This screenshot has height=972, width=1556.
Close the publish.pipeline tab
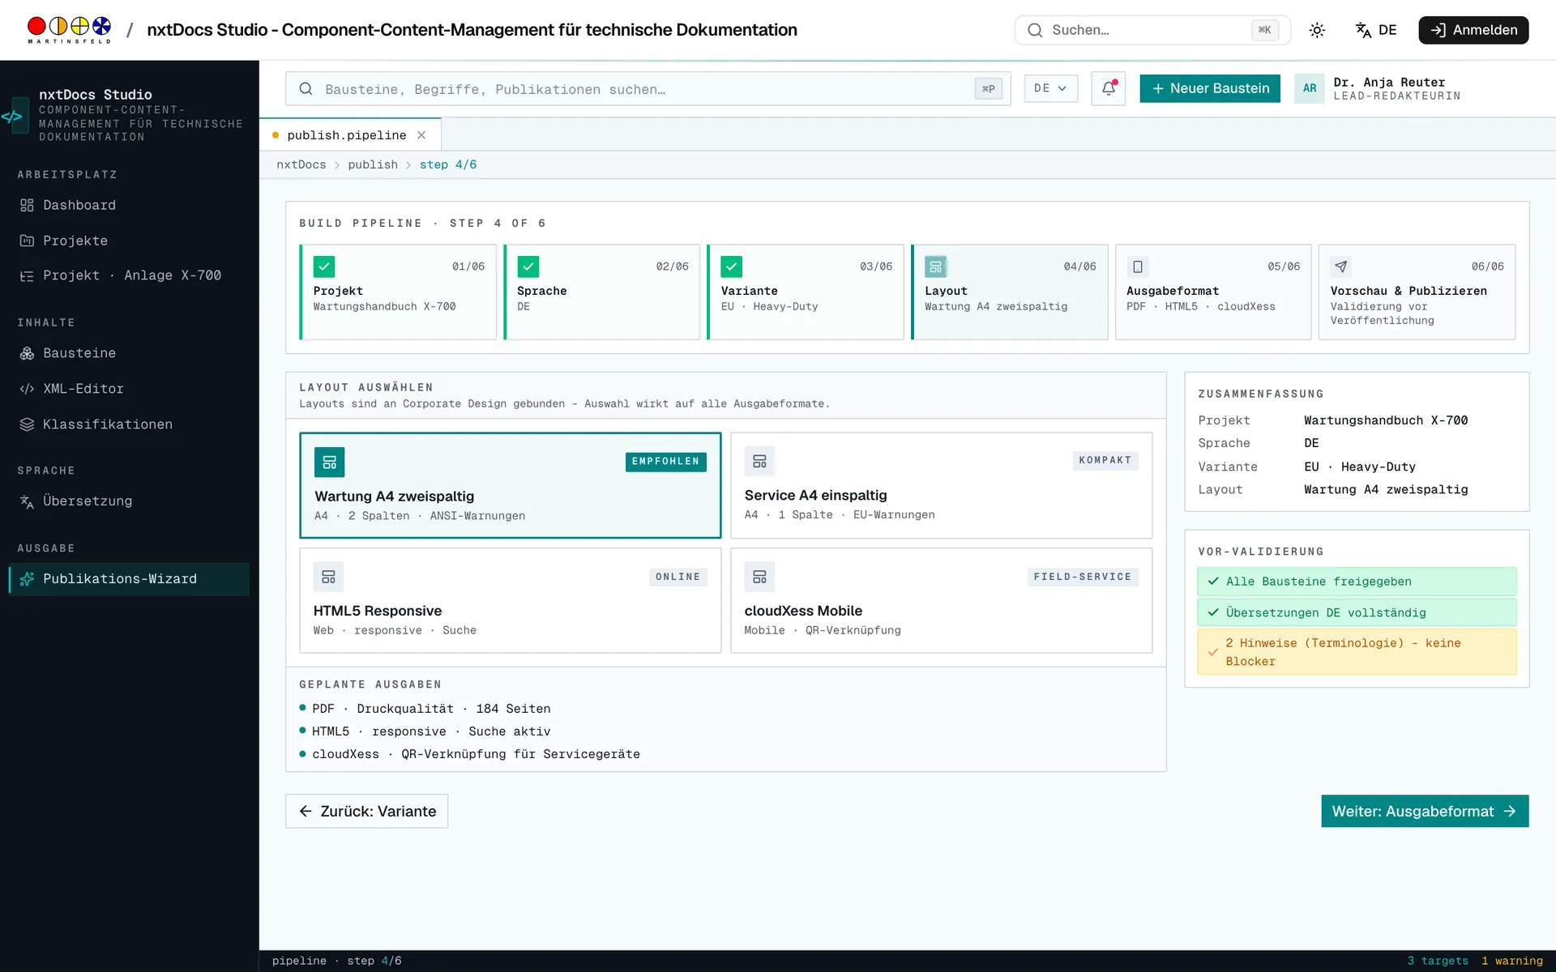tap(421, 135)
